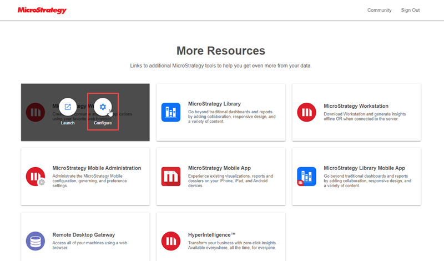Click Sign Out in the header
This screenshot has width=444, height=261.
click(x=410, y=10)
